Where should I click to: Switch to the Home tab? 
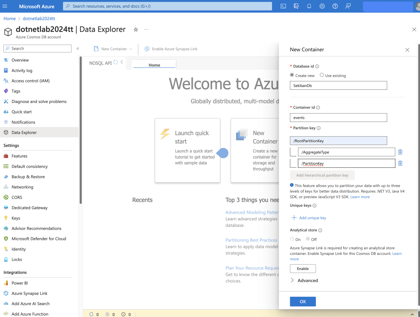point(154,65)
